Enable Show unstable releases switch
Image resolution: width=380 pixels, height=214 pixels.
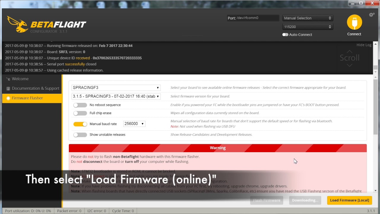(80, 135)
